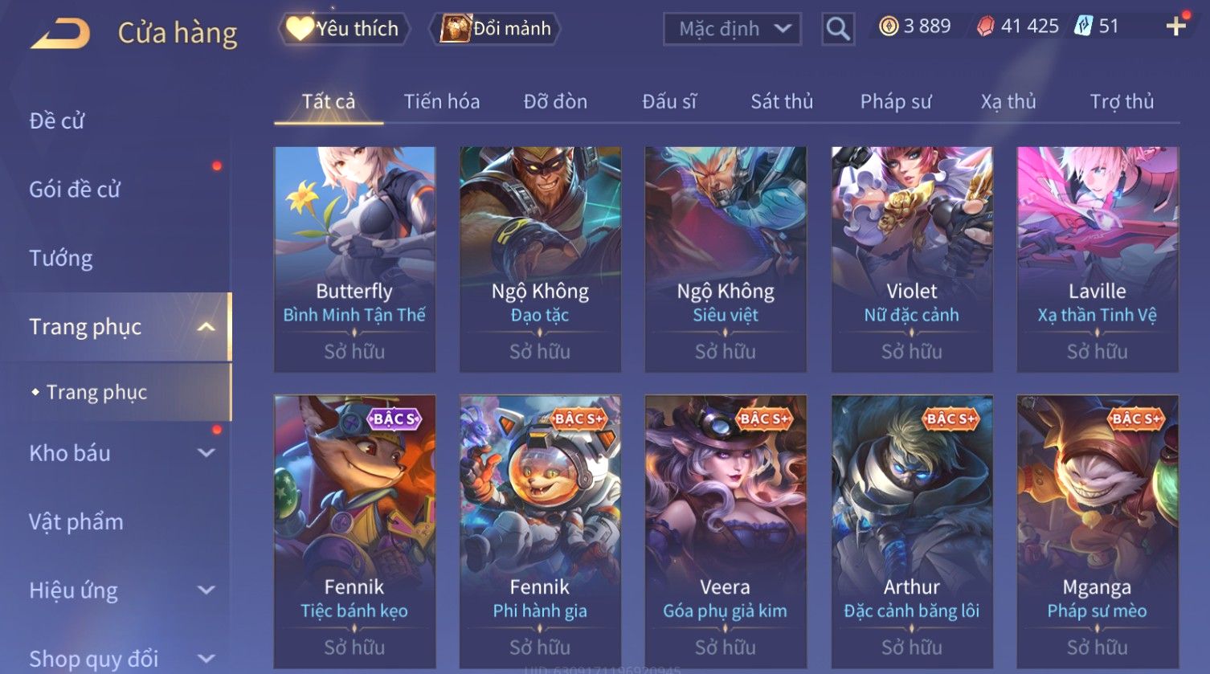Open Yêu thích heart favorites

tap(344, 29)
